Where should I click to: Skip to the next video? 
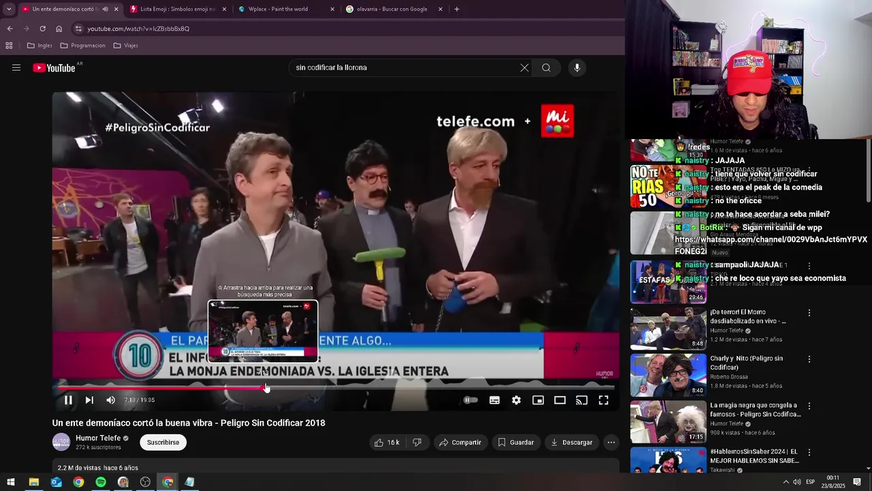click(89, 400)
